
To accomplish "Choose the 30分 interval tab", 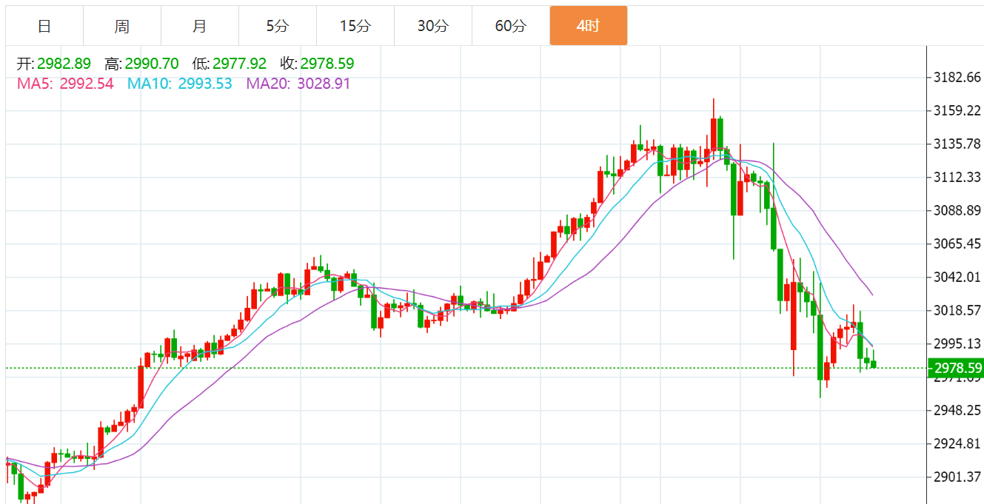I will [x=433, y=26].
